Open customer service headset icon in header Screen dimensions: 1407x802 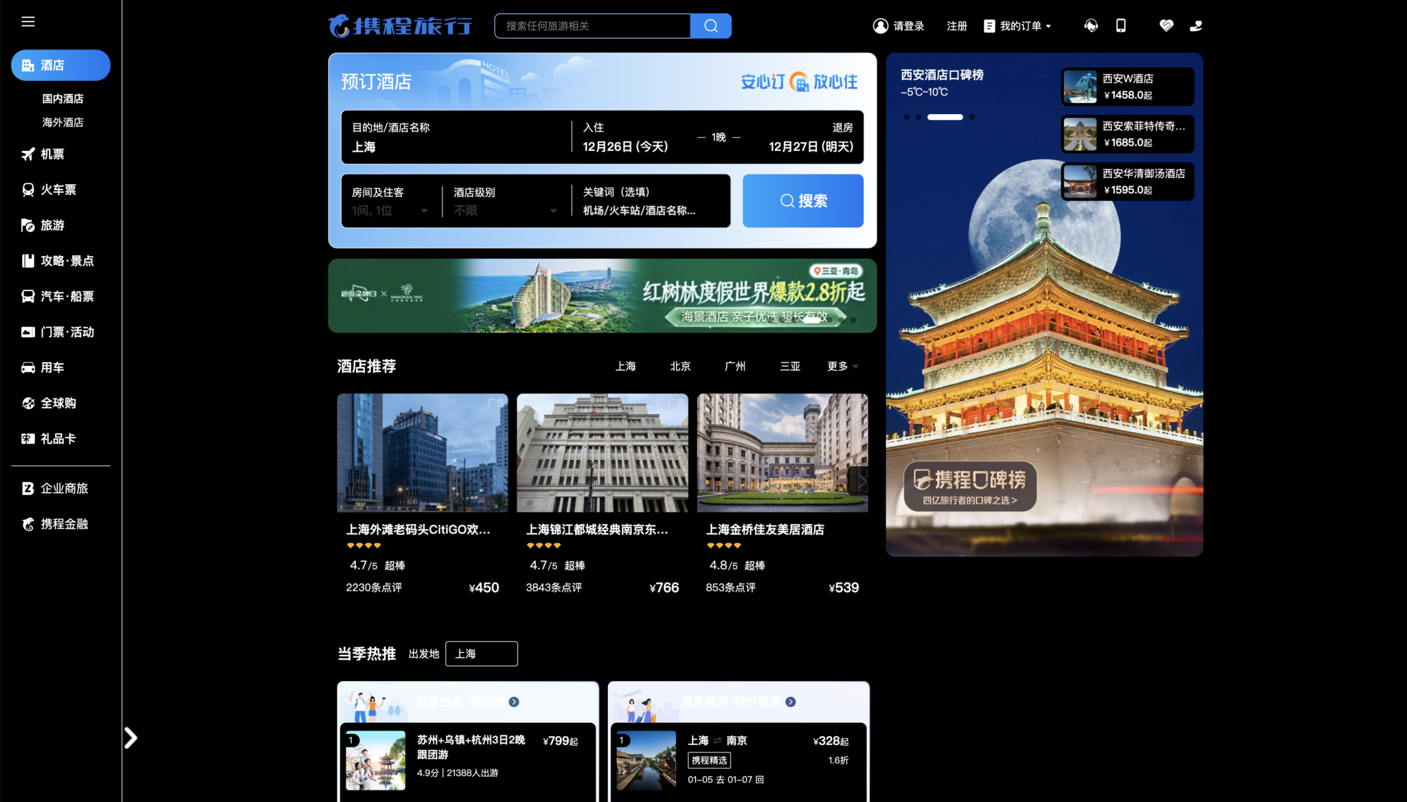[1091, 25]
